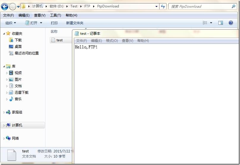Click the Explorer back navigation button
The width and height of the screenshot is (240, 165).
[4, 7]
